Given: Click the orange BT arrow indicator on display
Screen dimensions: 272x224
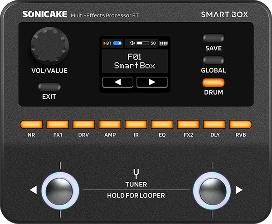Looking at the screenshot, I should 104,43.
